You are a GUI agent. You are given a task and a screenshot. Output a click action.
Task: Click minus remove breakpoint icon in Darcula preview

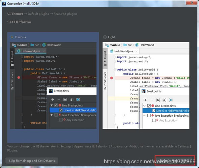point(59,100)
